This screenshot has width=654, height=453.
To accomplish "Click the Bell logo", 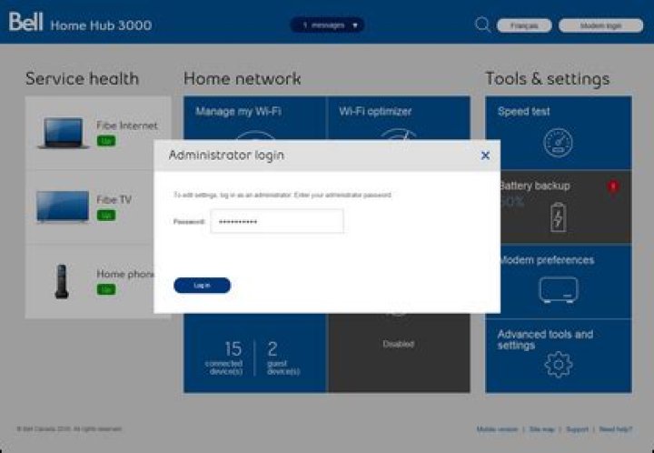I will point(25,22).
